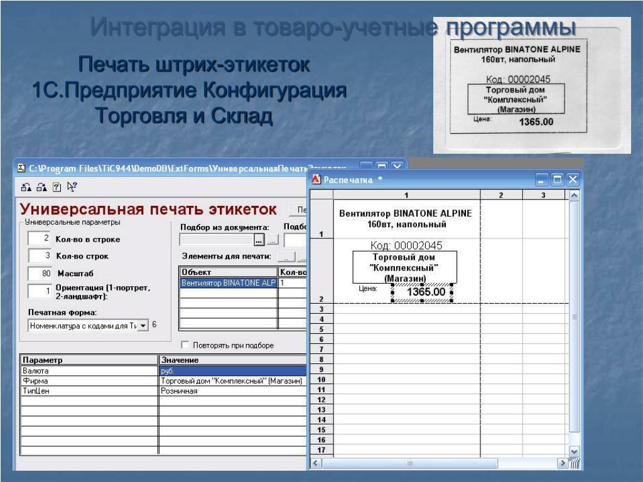Click the gray ellipsis button after Подбор из документа

(273, 240)
